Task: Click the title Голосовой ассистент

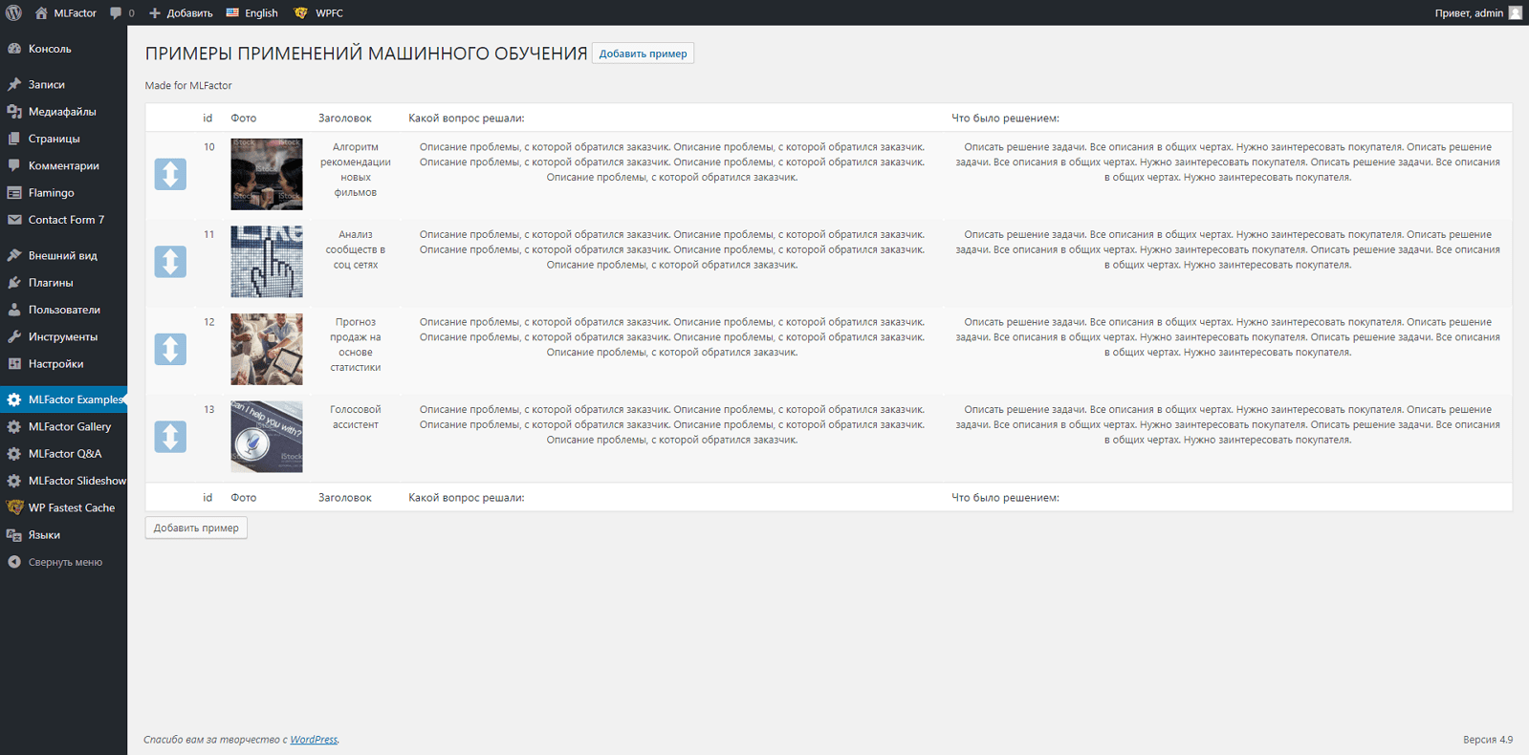Action: coord(356,418)
